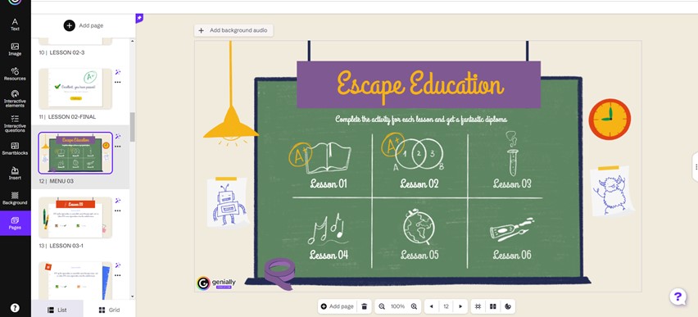
Task: Click the help question mark in sidebar
Action: pyautogui.click(x=15, y=308)
